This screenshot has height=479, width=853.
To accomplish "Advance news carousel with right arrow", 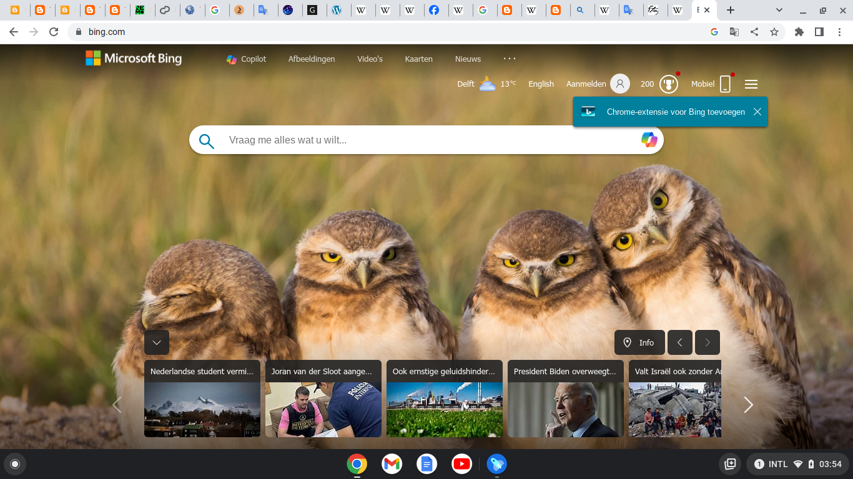I will click(748, 405).
